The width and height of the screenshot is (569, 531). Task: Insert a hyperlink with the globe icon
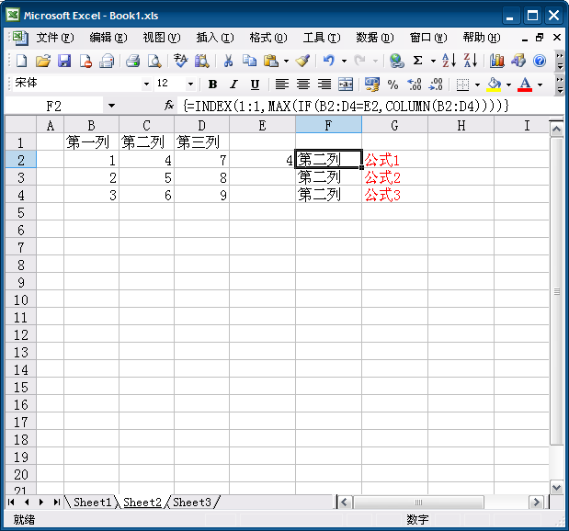396,61
